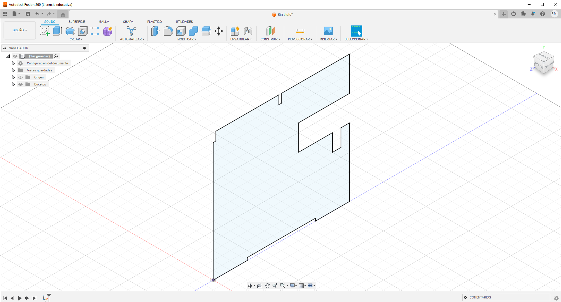
Task: Select the Offset Face tool icon
Action: click(206, 31)
